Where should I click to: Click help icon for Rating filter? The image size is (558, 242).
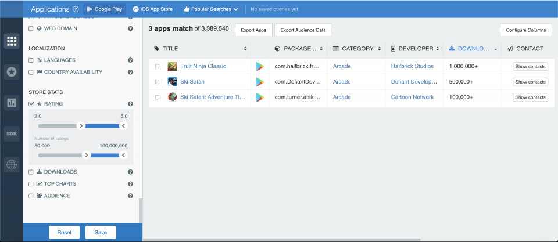tap(130, 104)
